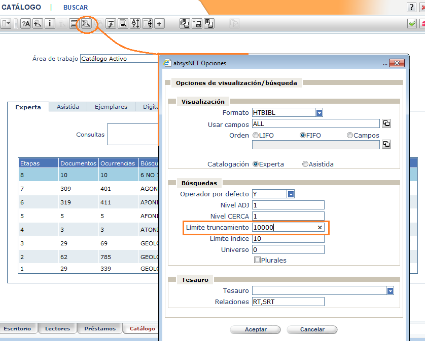Select the LIFO order radio button
This screenshot has width=425, height=341.
(x=255, y=136)
